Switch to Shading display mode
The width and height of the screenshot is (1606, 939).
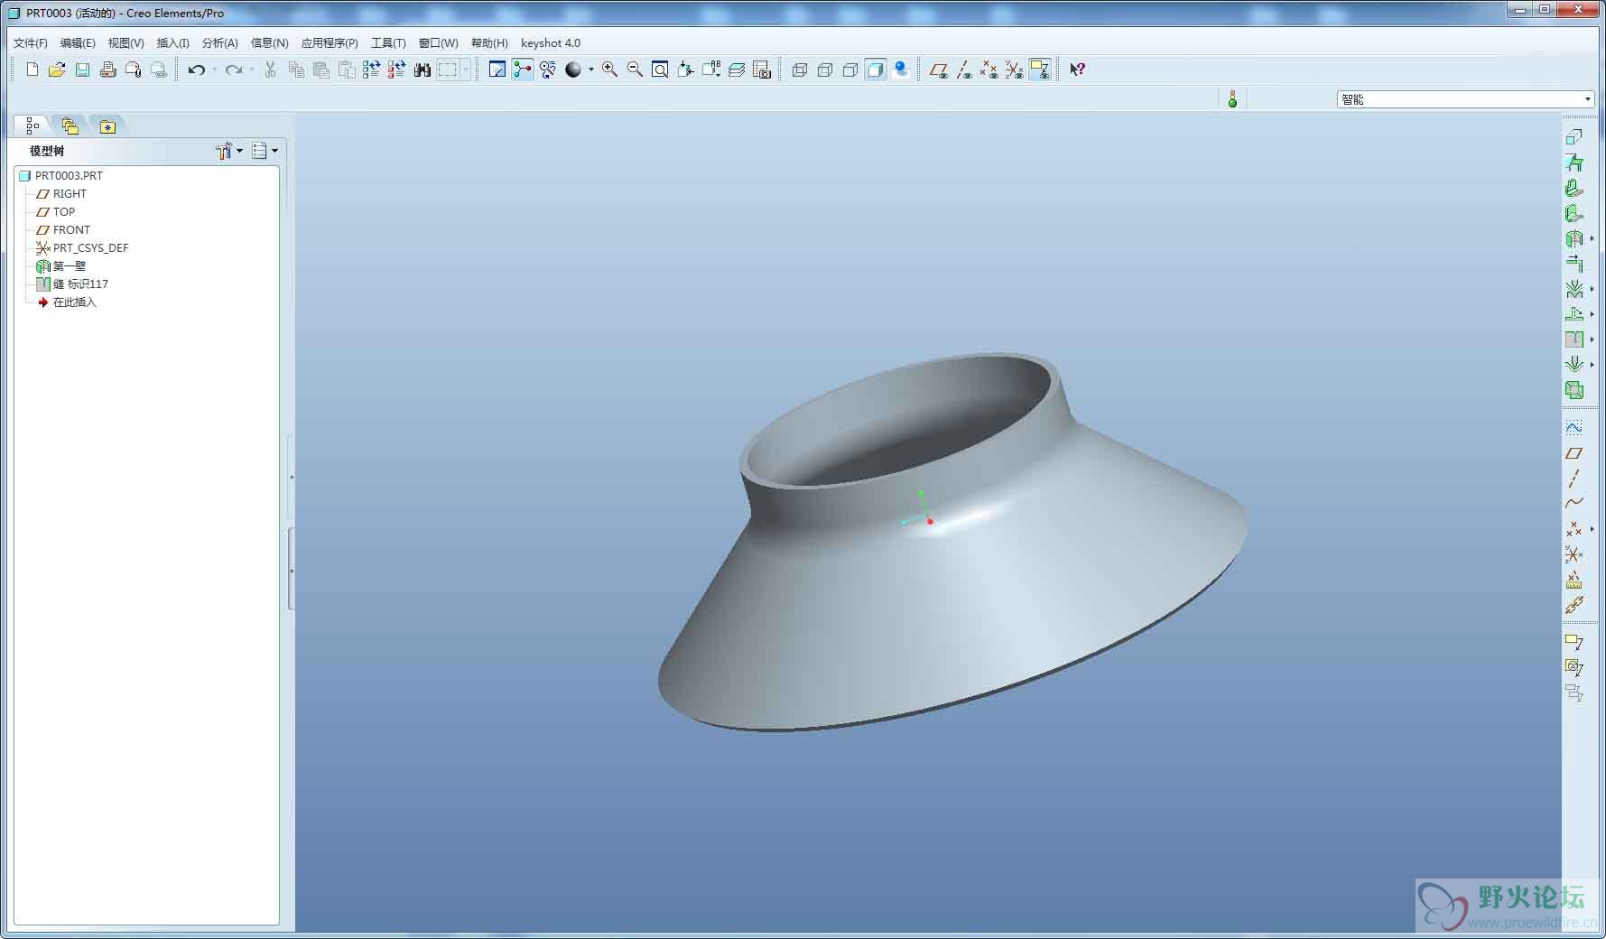tap(875, 70)
